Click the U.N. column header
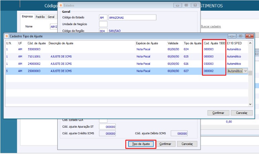Viewport: 259px width, 154px height. click(x=9, y=43)
